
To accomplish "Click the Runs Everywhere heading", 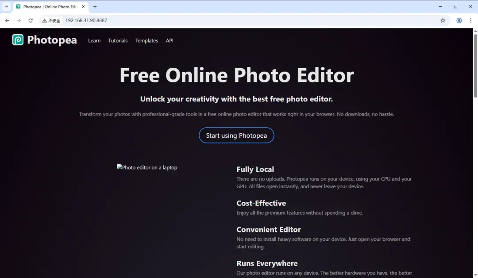I will point(267,263).
